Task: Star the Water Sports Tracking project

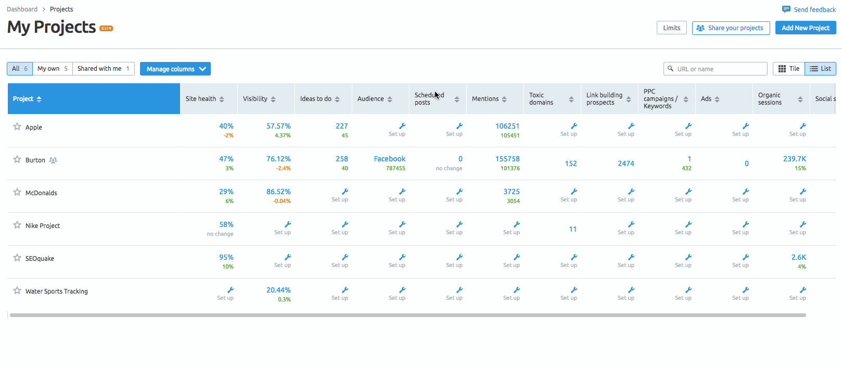Action: (17, 290)
